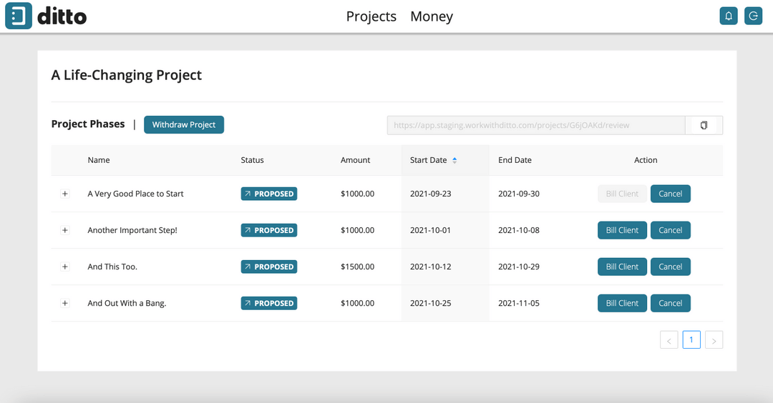Bill Client for 'And Out With a Bang.'
Image resolution: width=773 pixels, height=403 pixels.
click(x=622, y=303)
